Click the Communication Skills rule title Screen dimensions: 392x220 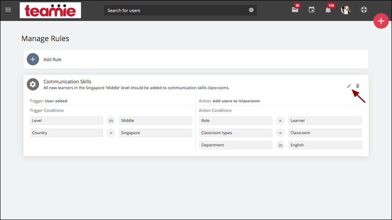point(67,81)
